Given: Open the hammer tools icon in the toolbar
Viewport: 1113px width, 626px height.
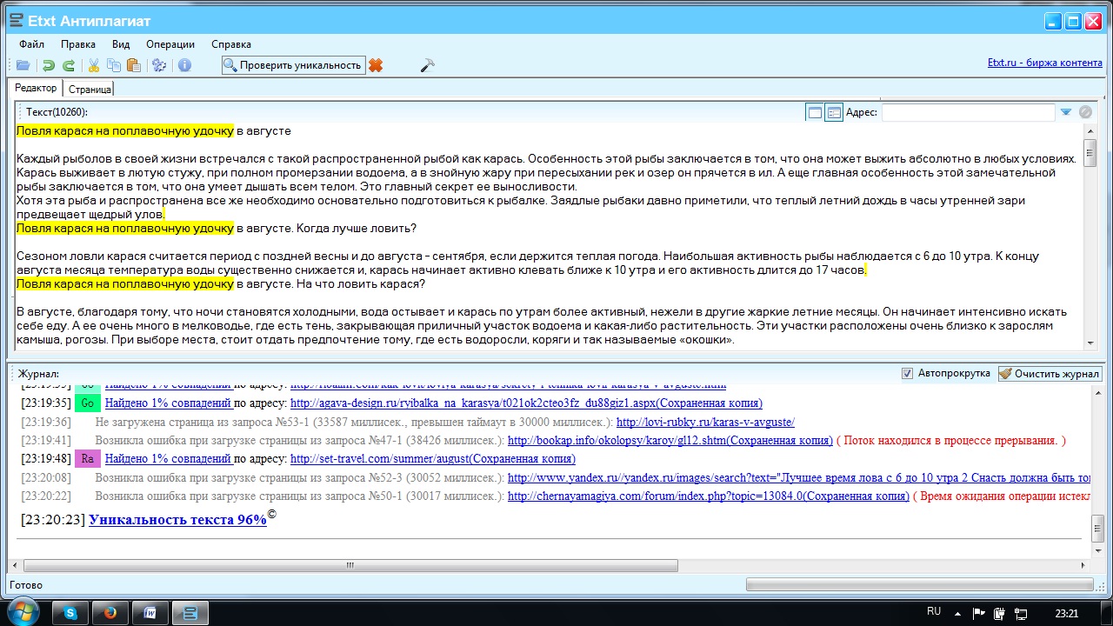Looking at the screenshot, I should 427,65.
